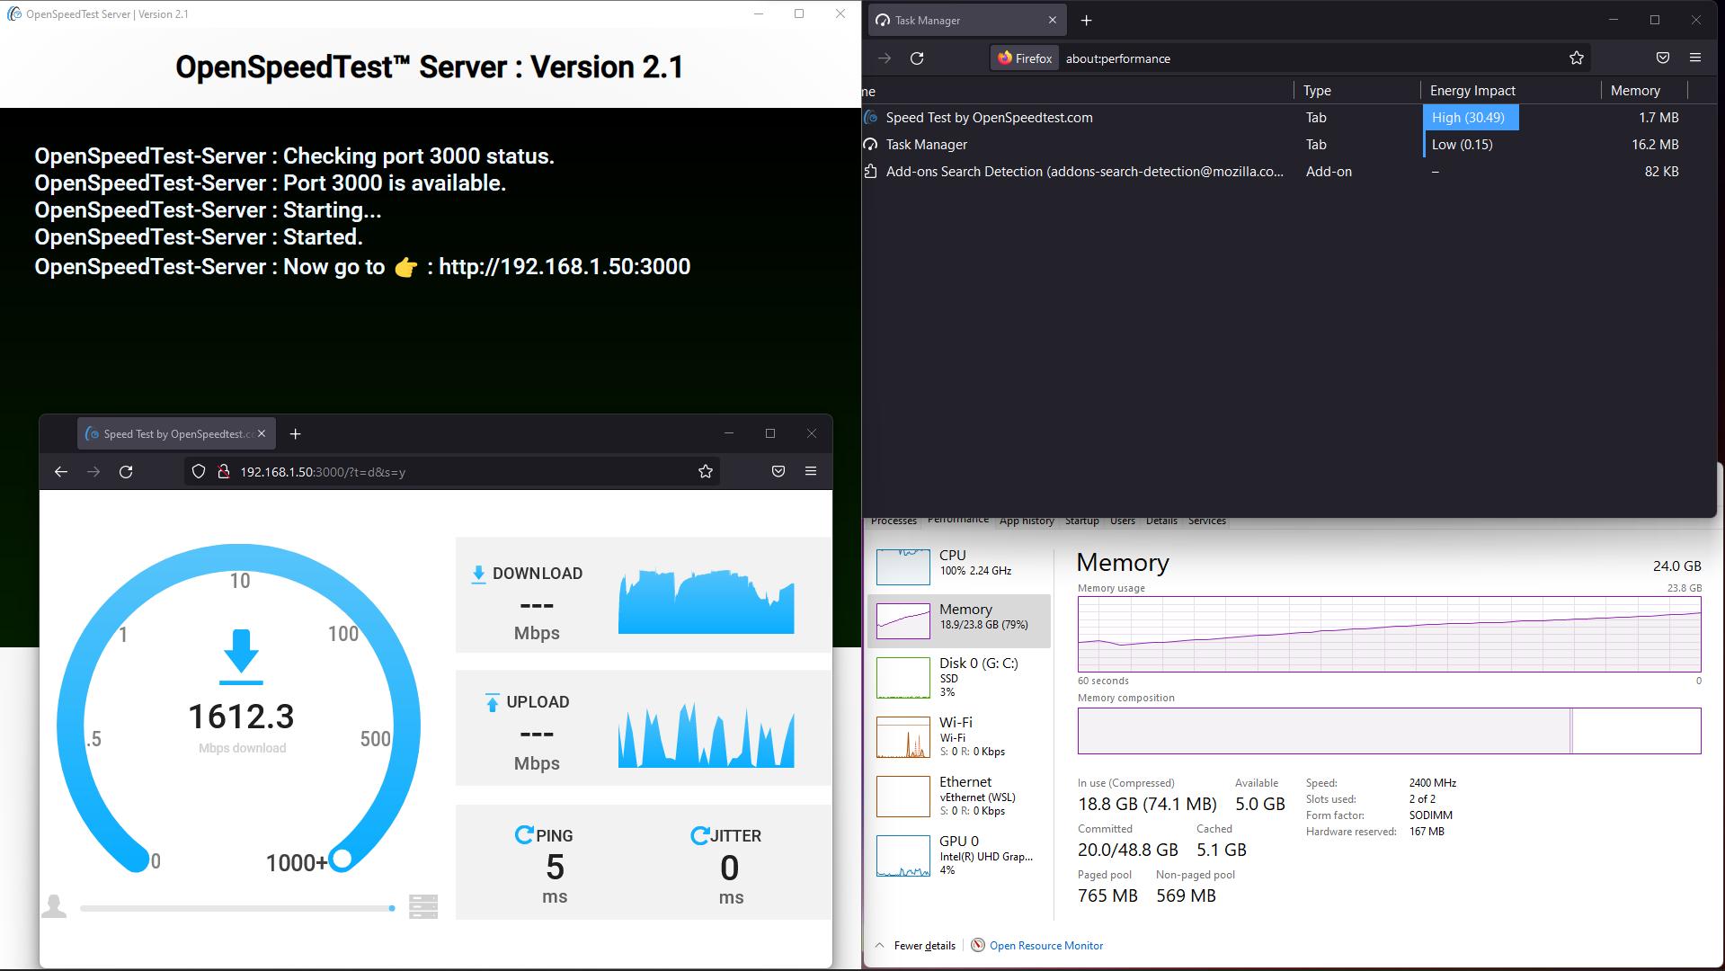Switch to the App history tab
The width and height of the screenshot is (1725, 971).
tap(1027, 521)
